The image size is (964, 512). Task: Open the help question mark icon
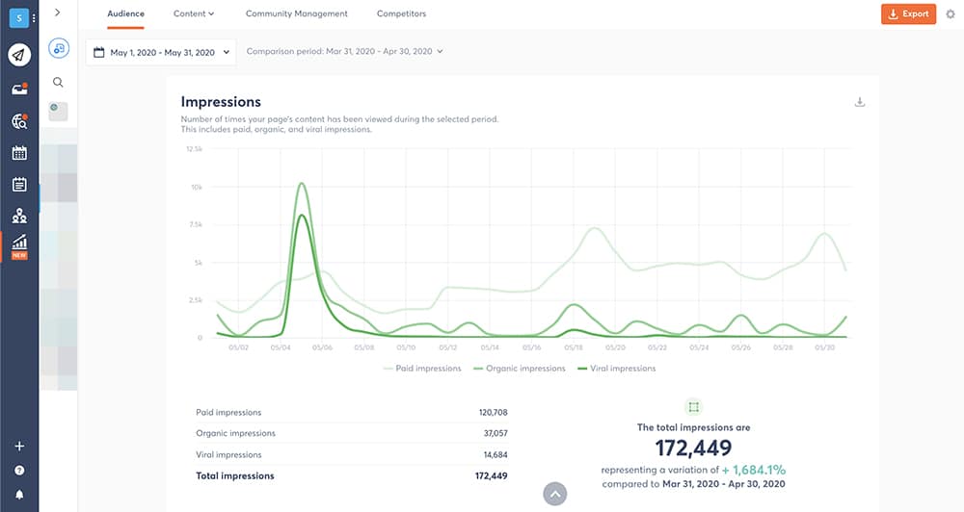pyautogui.click(x=19, y=471)
